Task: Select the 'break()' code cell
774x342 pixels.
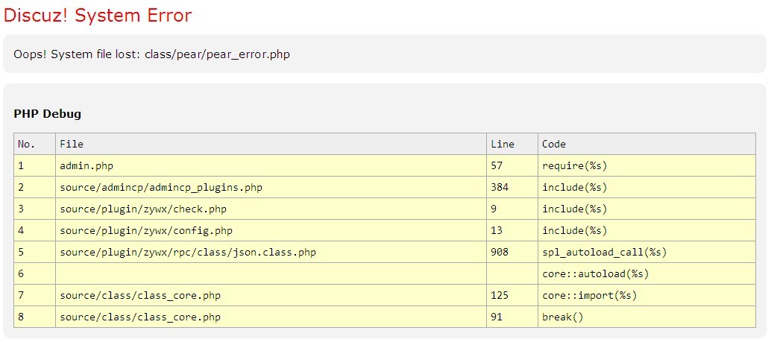Action: click(x=646, y=317)
